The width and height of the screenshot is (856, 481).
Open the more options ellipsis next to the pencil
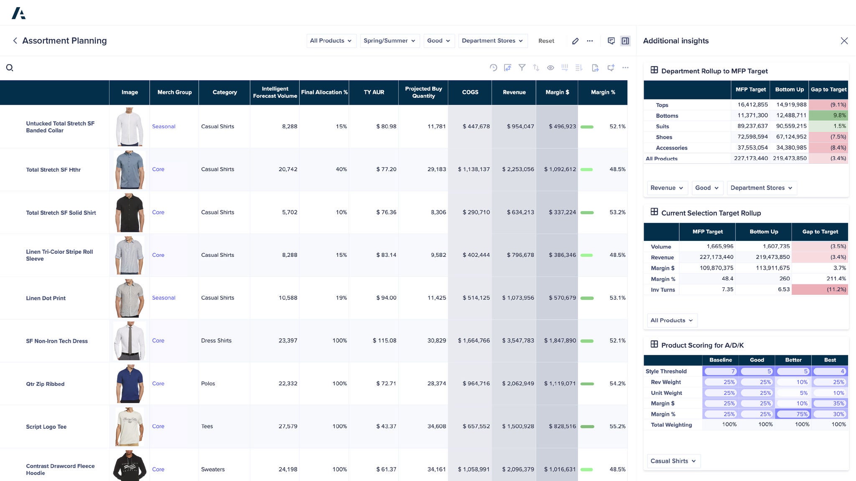point(590,41)
